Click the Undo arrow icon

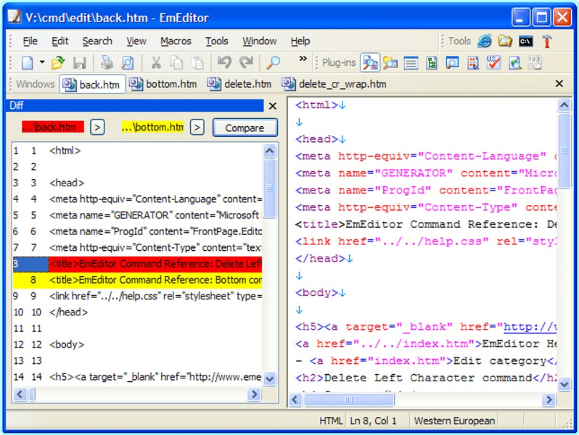tap(224, 63)
